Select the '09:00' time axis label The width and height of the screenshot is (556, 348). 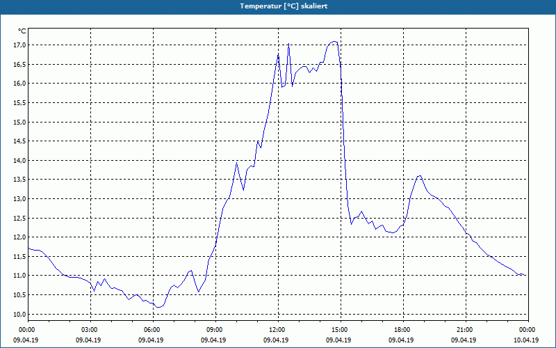pos(215,330)
